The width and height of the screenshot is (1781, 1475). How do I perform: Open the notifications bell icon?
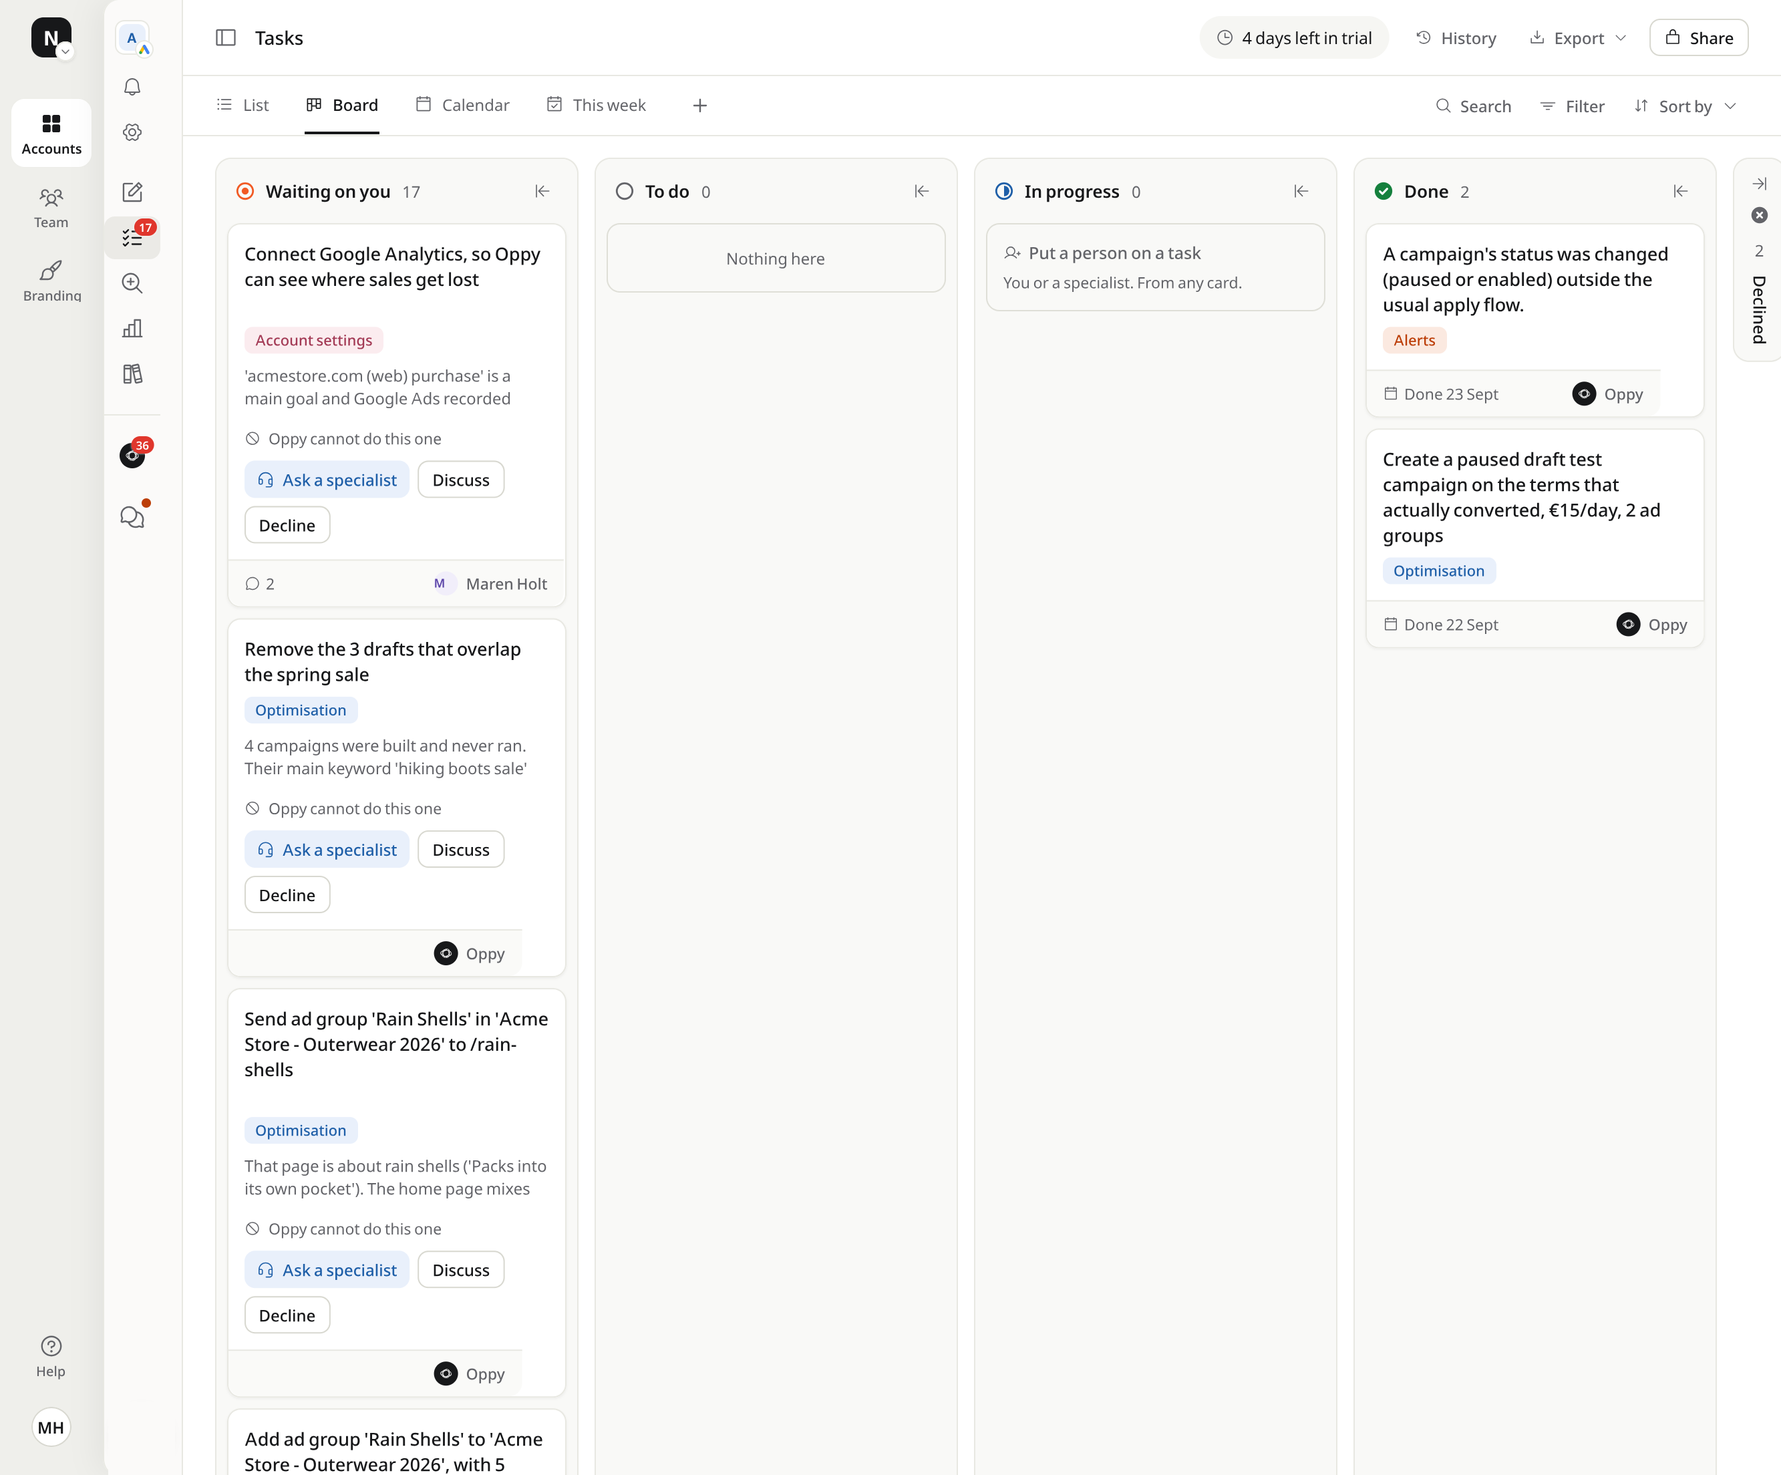click(x=132, y=87)
